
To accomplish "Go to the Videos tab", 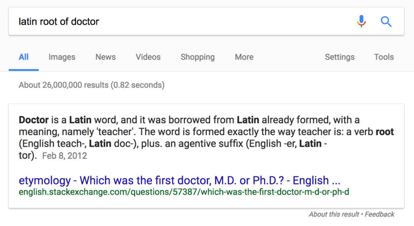I will (148, 57).
